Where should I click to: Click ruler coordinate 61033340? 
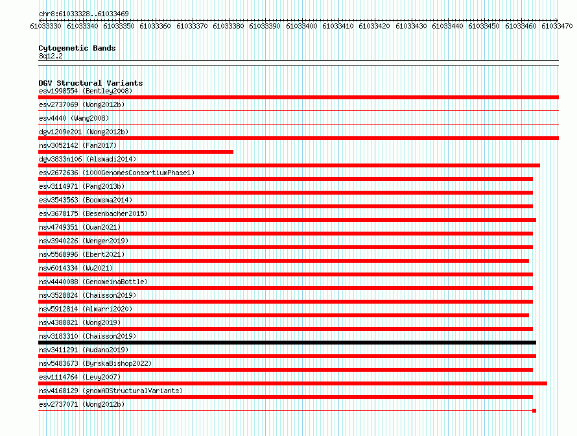tap(82, 26)
